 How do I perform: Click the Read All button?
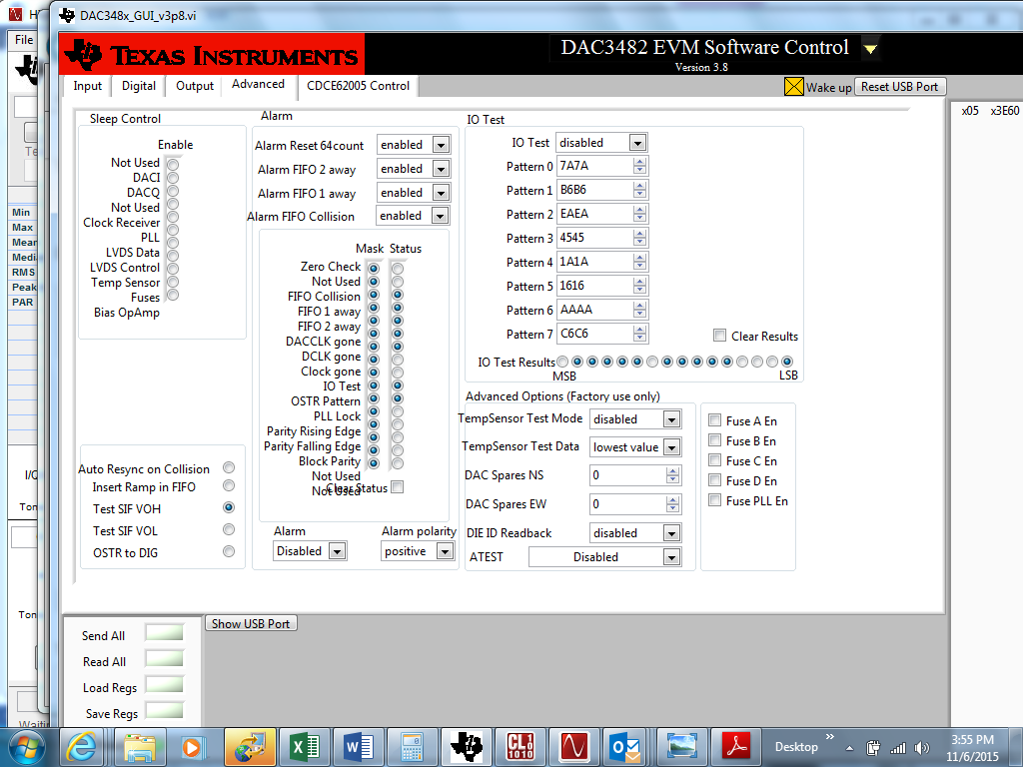pyautogui.click(x=165, y=659)
